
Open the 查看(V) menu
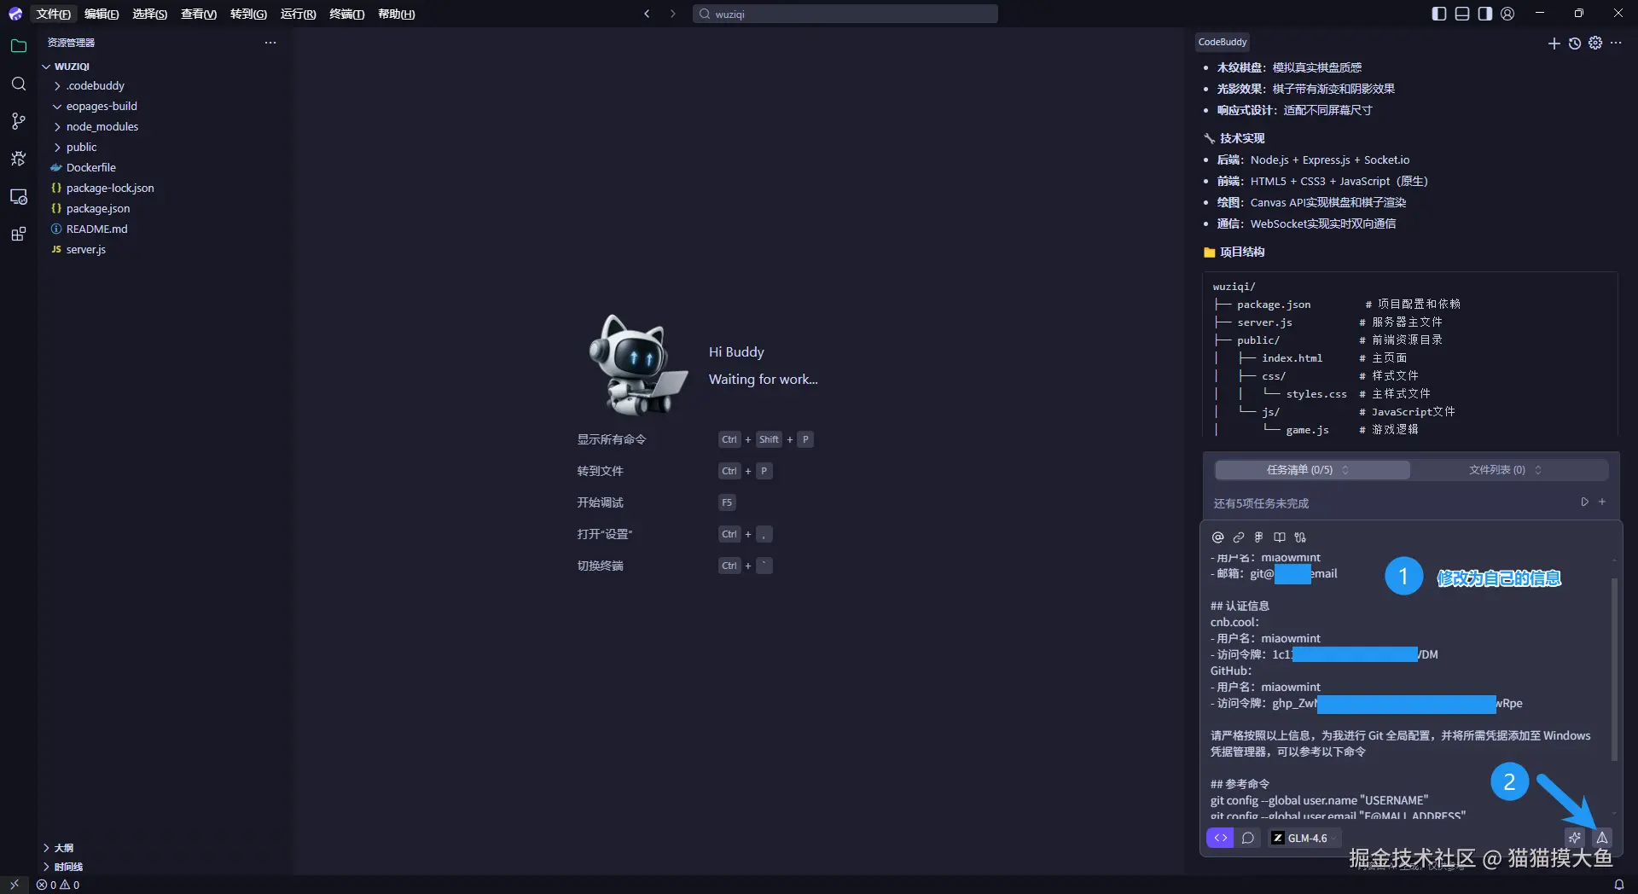(199, 14)
